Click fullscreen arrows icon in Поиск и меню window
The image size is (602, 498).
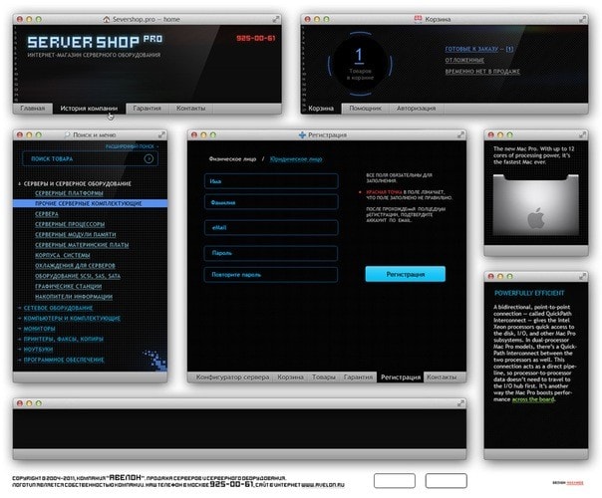161,134
